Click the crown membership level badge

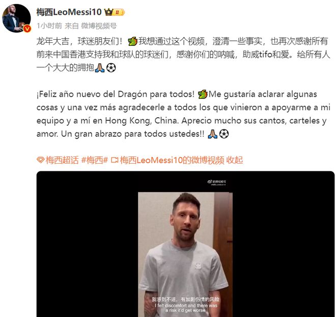coord(114,12)
